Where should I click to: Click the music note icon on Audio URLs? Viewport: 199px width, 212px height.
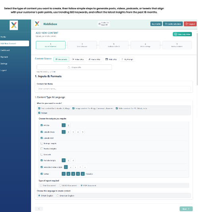pos(90,59)
